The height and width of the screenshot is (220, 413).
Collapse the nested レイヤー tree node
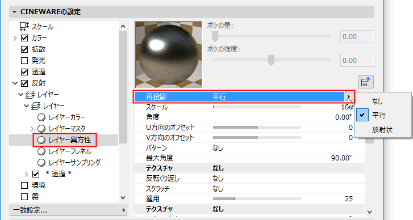tap(26, 106)
